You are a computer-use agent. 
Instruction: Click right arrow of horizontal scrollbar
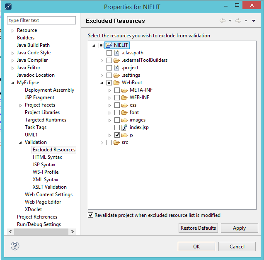pos(73,231)
